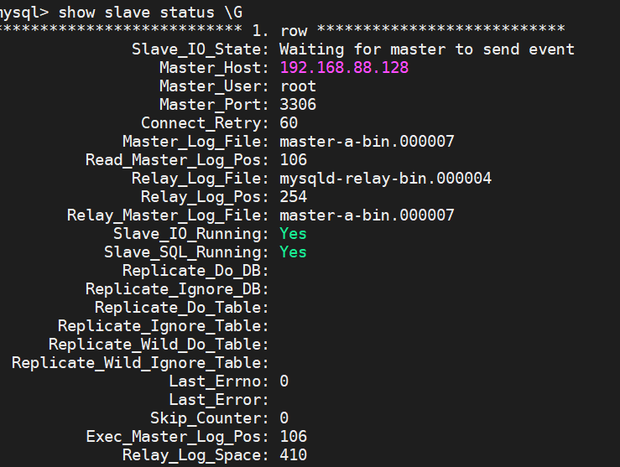Click the 'Slave_IO_State:' field label
Viewport: 620px width, 467px height.
coord(200,49)
